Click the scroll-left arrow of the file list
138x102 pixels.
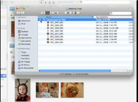coord(129,71)
